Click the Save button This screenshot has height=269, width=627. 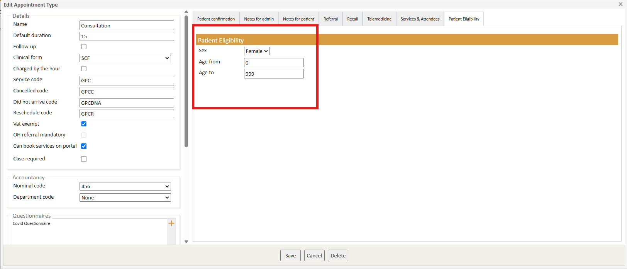click(x=290, y=255)
